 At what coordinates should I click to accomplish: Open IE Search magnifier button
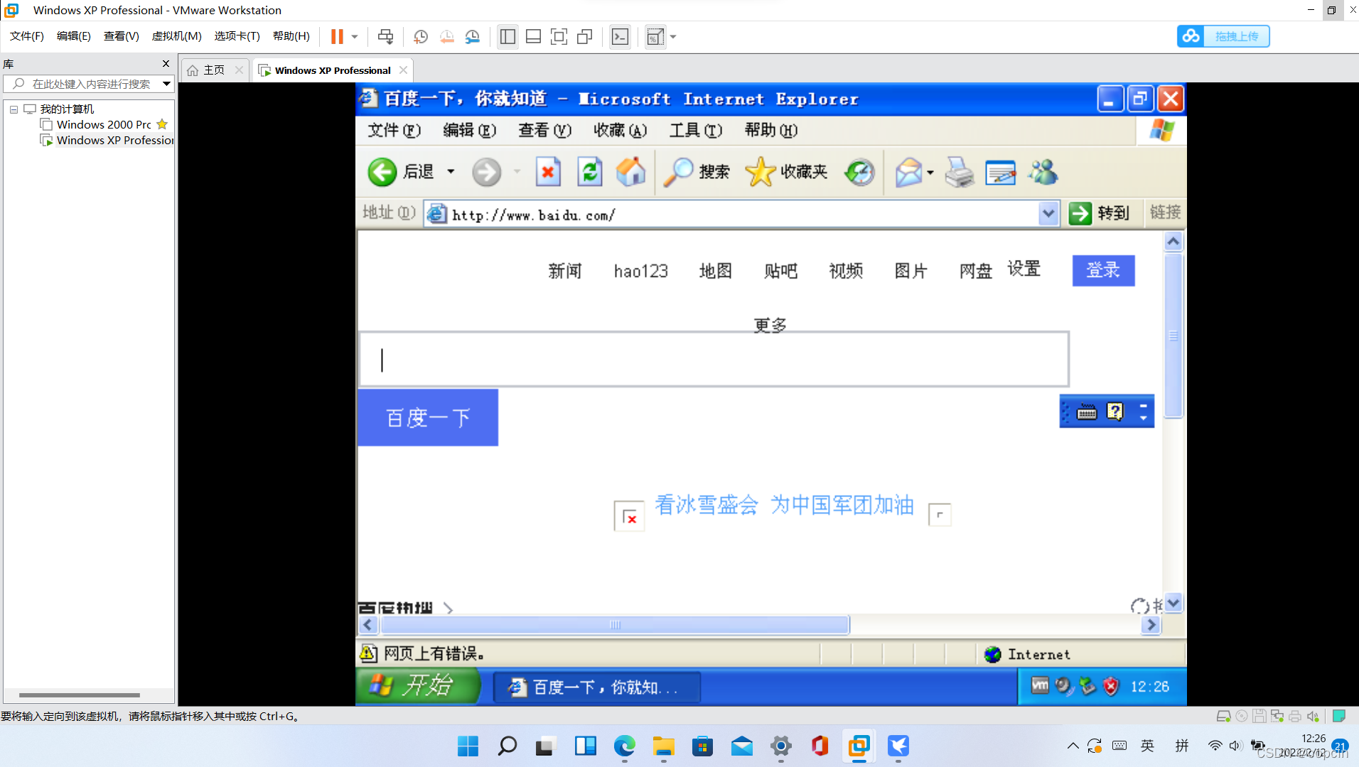[x=697, y=172]
